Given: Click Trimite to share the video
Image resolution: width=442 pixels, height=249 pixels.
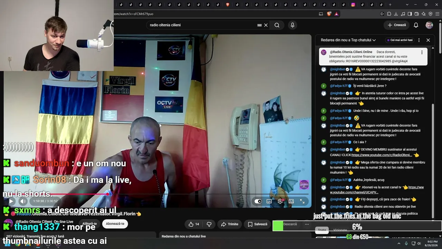Looking at the screenshot, I should [230, 224].
